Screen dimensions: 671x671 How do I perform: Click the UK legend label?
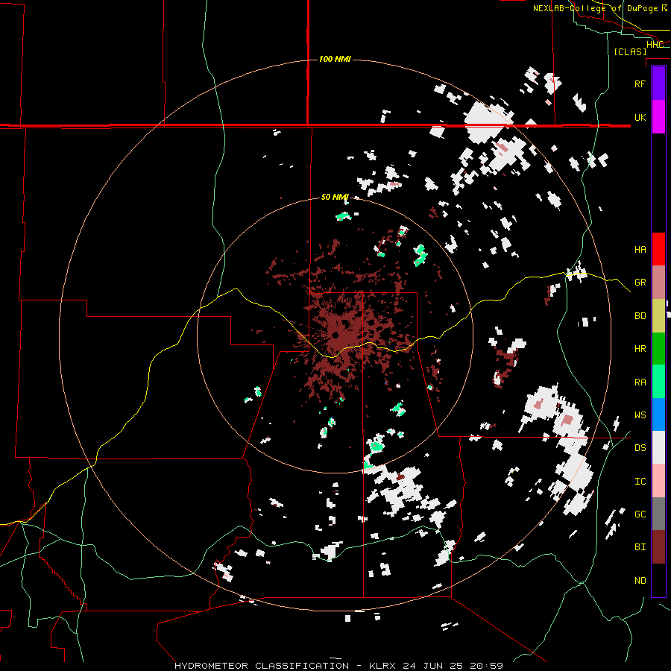pos(640,117)
